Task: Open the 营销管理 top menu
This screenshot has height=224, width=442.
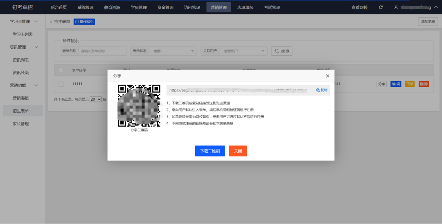Action: coord(219,7)
